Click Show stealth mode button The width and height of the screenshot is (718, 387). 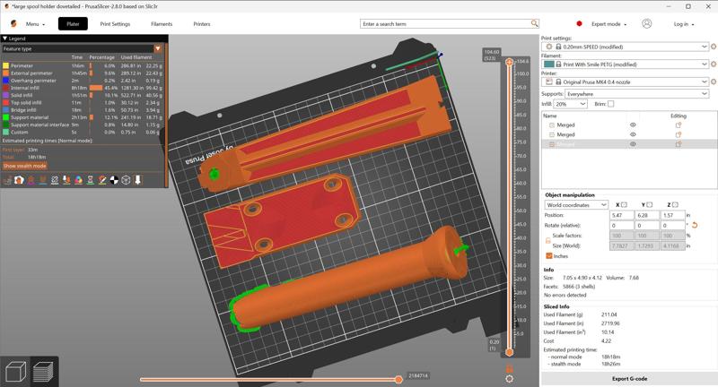coord(25,166)
